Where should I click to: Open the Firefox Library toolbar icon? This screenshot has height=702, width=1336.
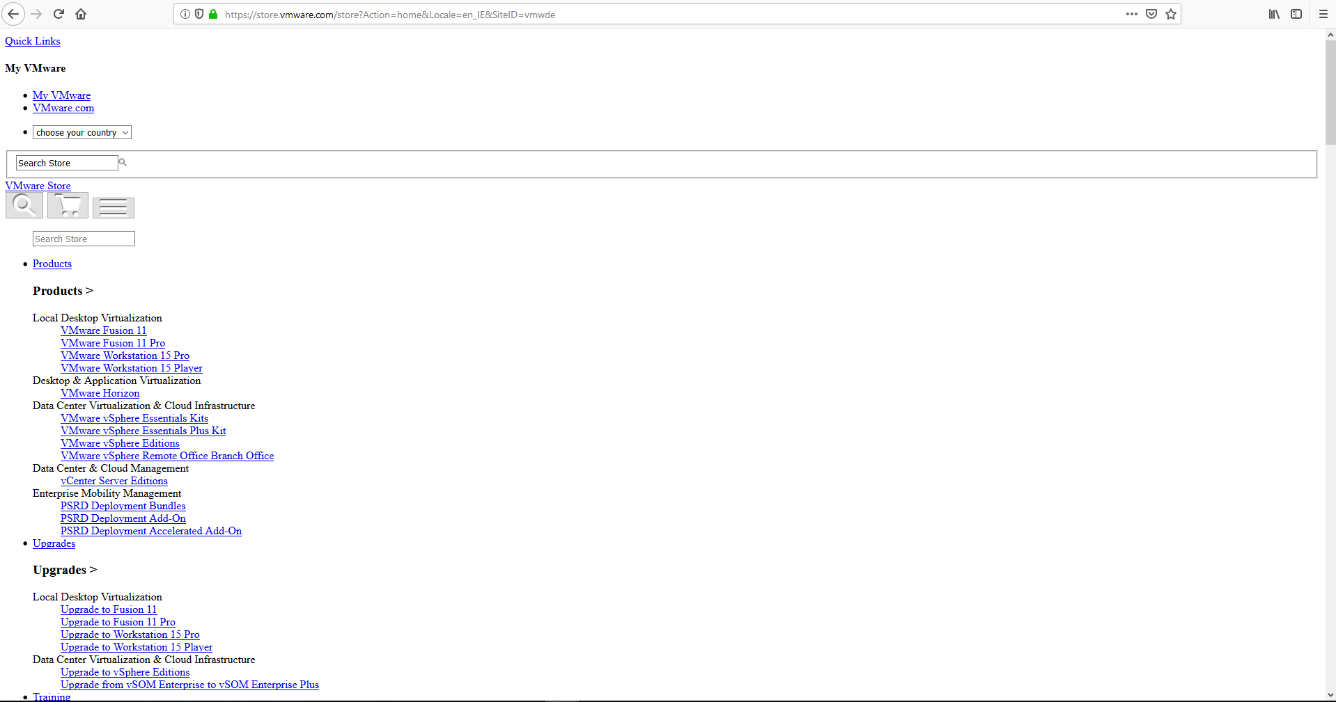click(1273, 14)
